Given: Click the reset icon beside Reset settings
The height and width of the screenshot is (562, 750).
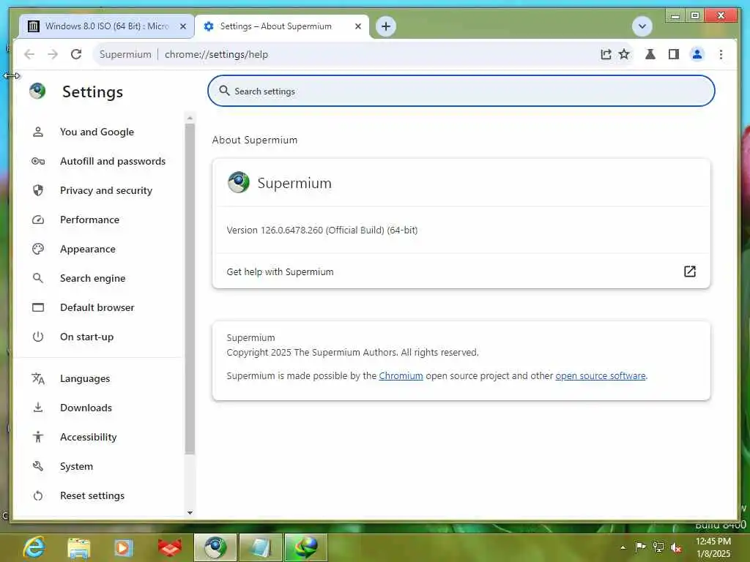Looking at the screenshot, I should point(38,495).
